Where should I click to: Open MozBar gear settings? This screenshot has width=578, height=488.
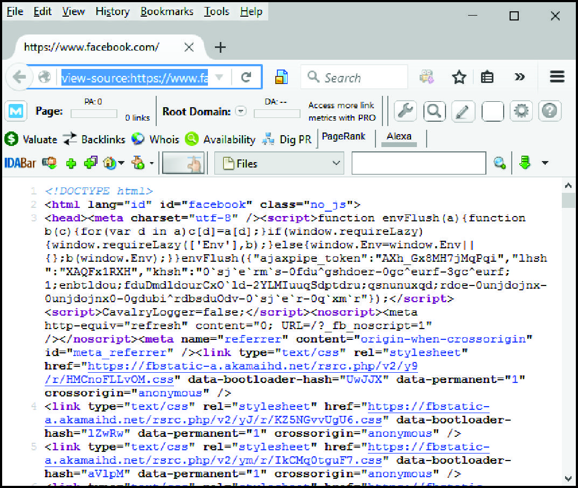click(521, 111)
